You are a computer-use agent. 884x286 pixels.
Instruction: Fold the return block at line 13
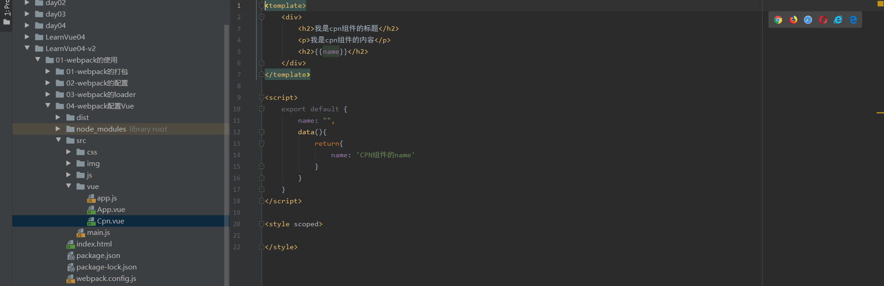[262, 143]
